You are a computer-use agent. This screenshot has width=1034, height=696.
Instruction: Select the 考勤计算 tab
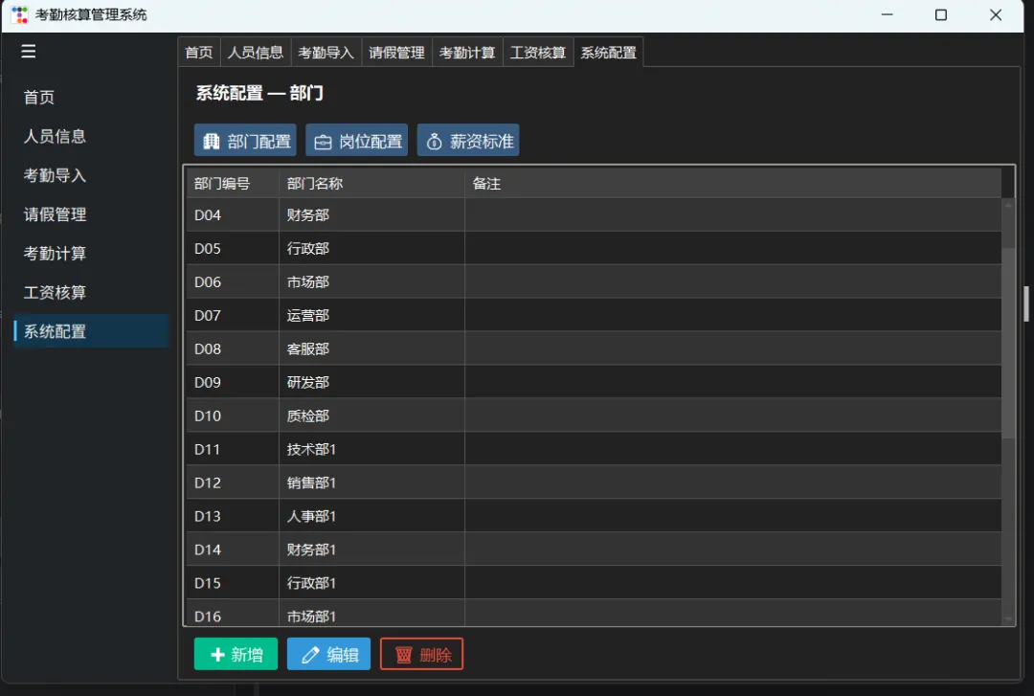[467, 52]
